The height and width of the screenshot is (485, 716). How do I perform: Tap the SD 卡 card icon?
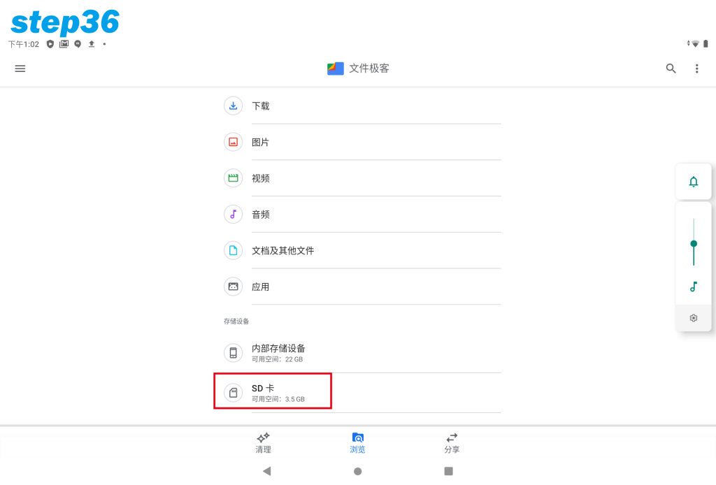233,392
